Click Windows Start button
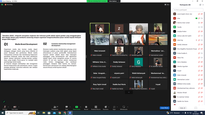 pos(3,113)
